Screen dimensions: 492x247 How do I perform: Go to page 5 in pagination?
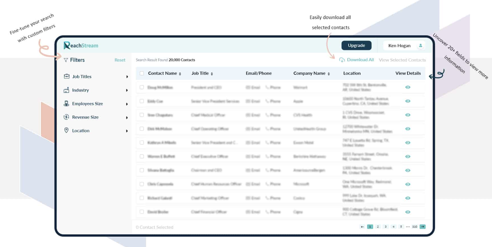click(x=401, y=227)
